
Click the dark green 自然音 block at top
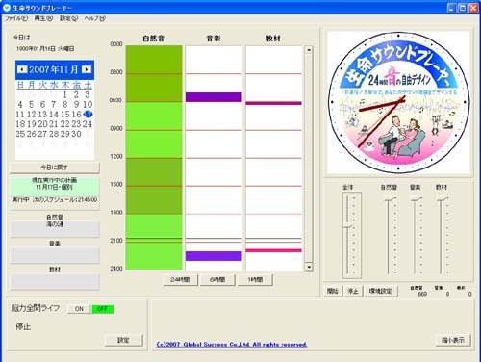[154, 74]
